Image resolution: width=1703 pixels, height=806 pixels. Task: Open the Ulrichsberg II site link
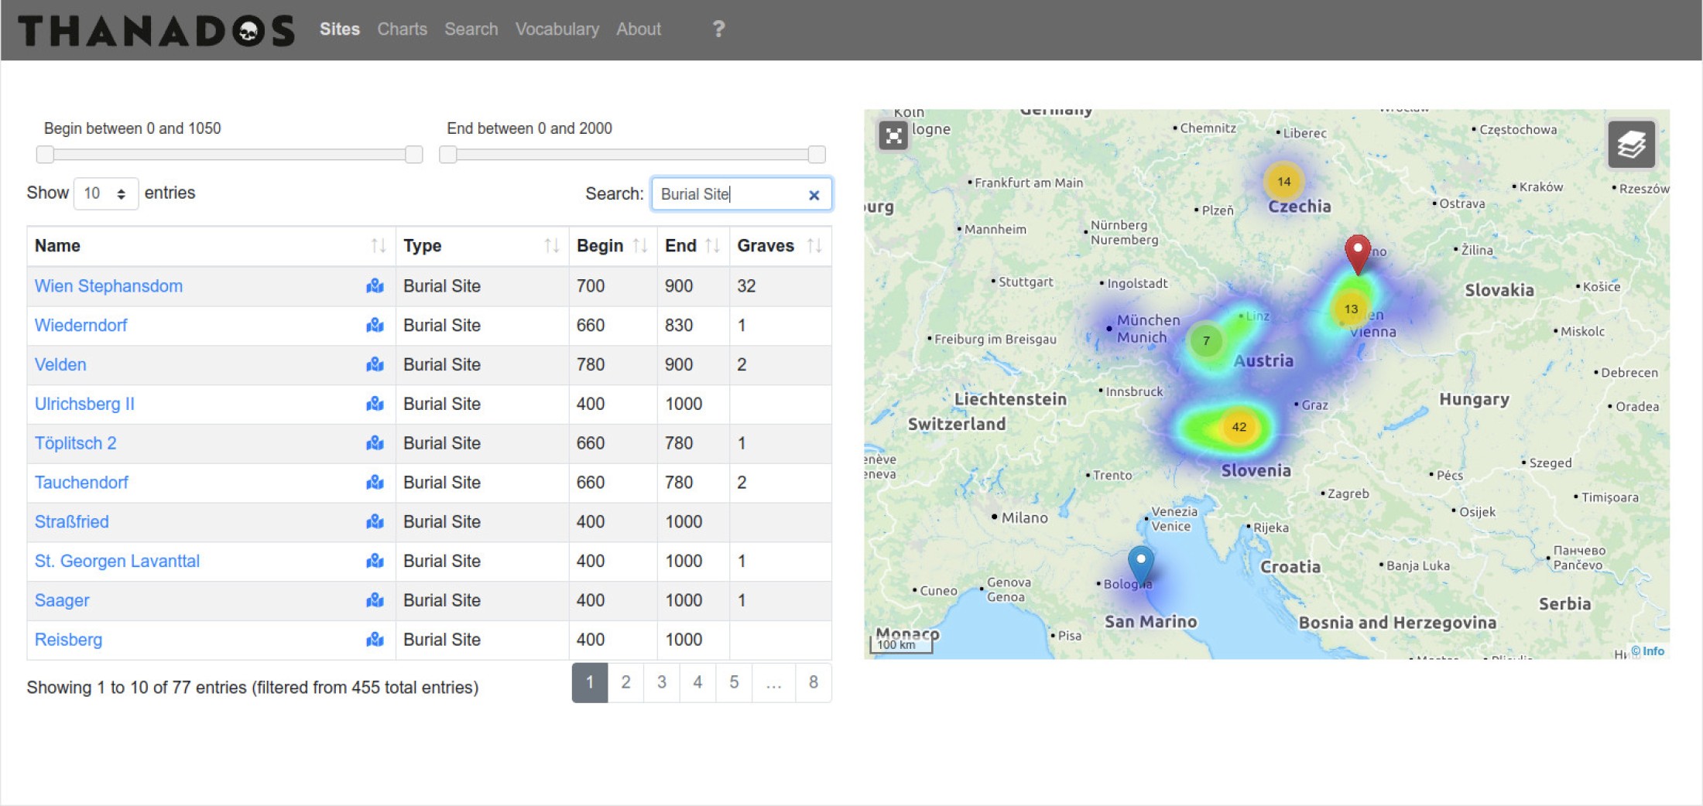[x=84, y=404]
